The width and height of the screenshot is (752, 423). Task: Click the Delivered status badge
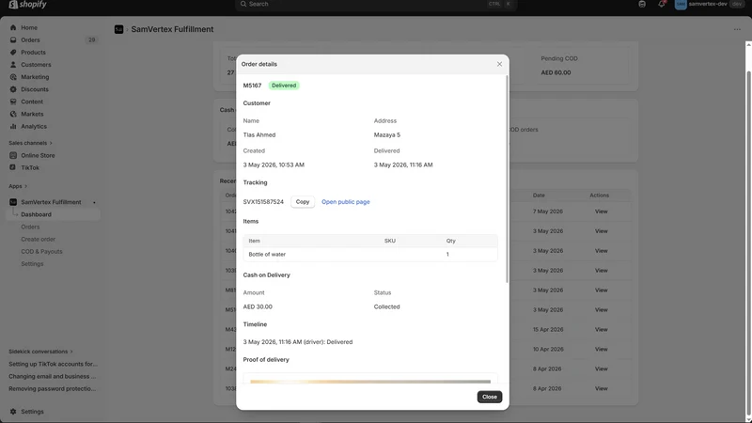pos(284,86)
